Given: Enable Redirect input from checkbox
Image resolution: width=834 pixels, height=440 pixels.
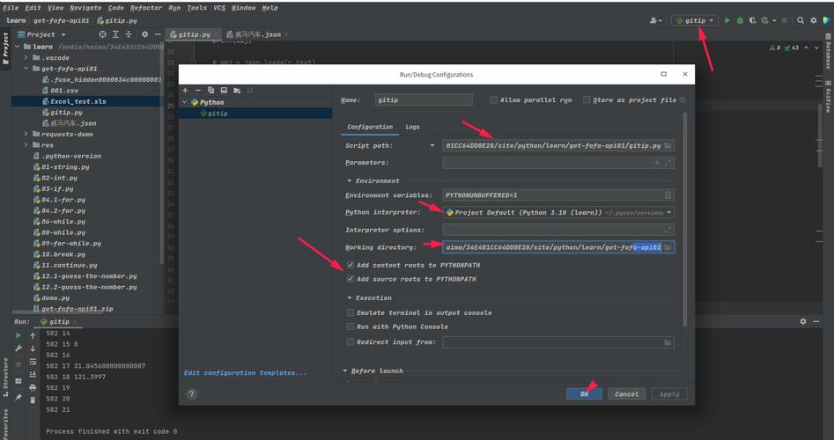Looking at the screenshot, I should coord(350,341).
